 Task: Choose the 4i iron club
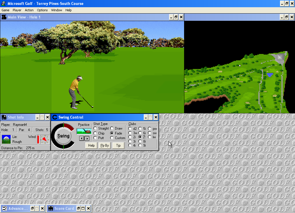(132, 145)
